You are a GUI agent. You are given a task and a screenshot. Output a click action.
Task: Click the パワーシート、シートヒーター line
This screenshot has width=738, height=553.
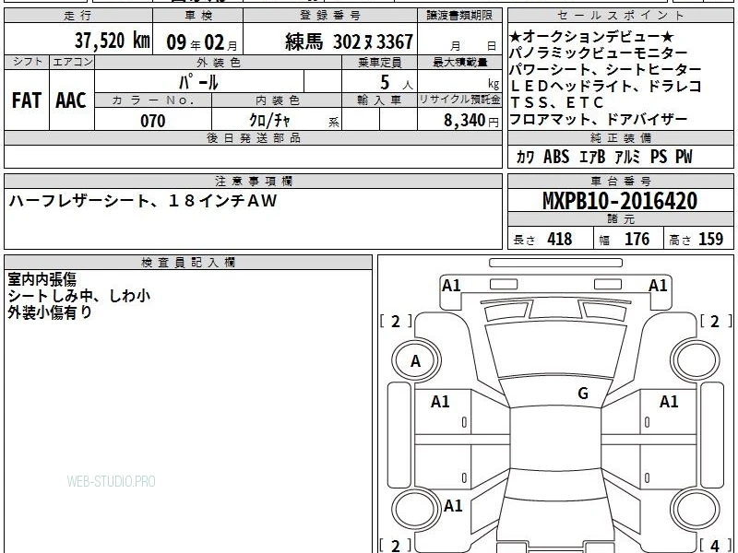point(605,70)
